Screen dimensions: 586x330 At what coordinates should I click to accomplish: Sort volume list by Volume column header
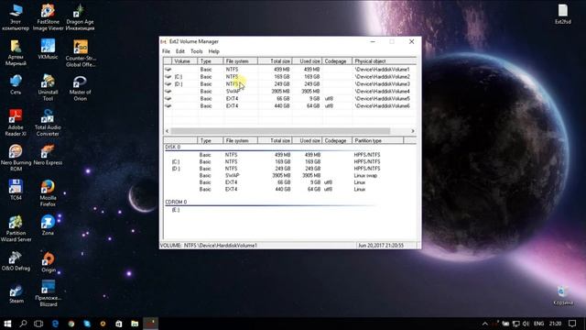pyautogui.click(x=185, y=61)
